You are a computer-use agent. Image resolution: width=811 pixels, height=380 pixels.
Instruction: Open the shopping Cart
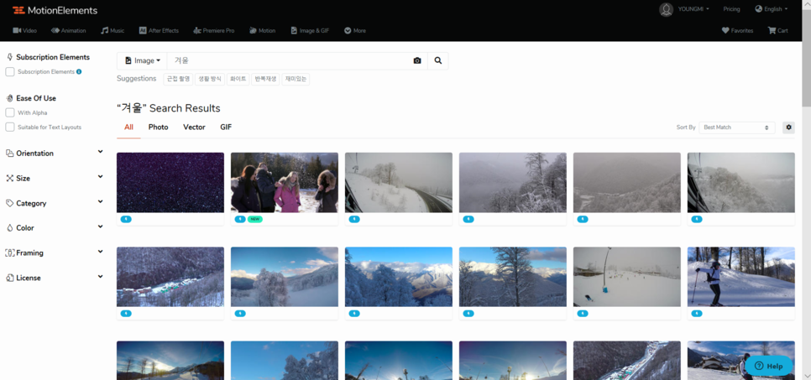click(x=778, y=30)
